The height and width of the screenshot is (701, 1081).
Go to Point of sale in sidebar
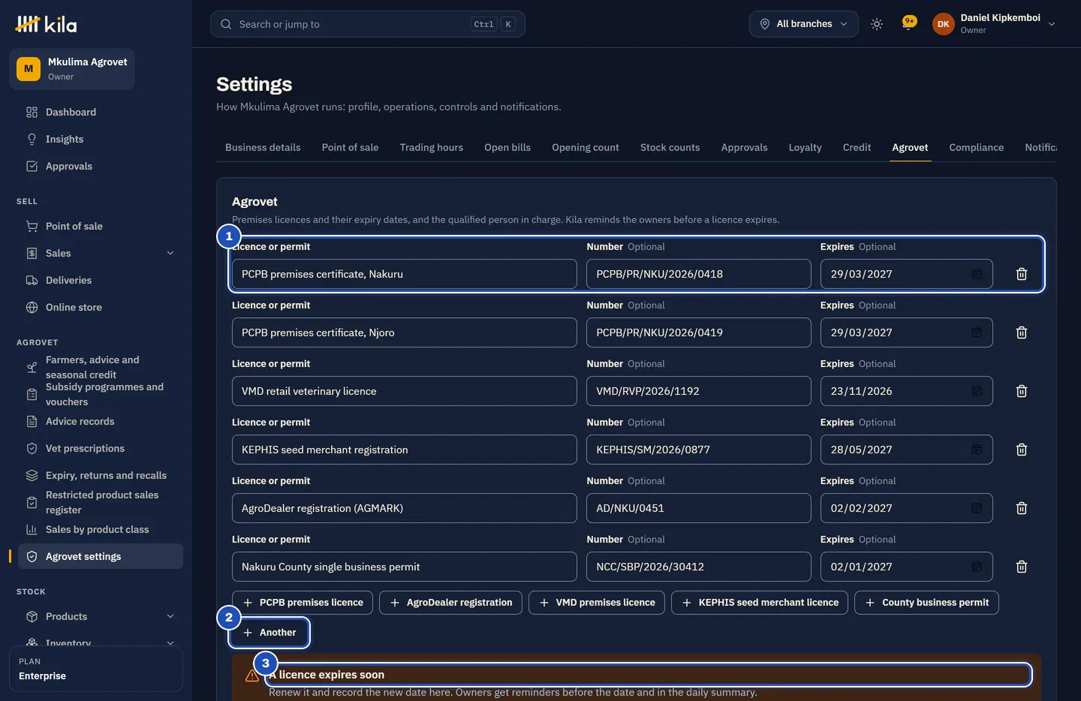pos(101,226)
